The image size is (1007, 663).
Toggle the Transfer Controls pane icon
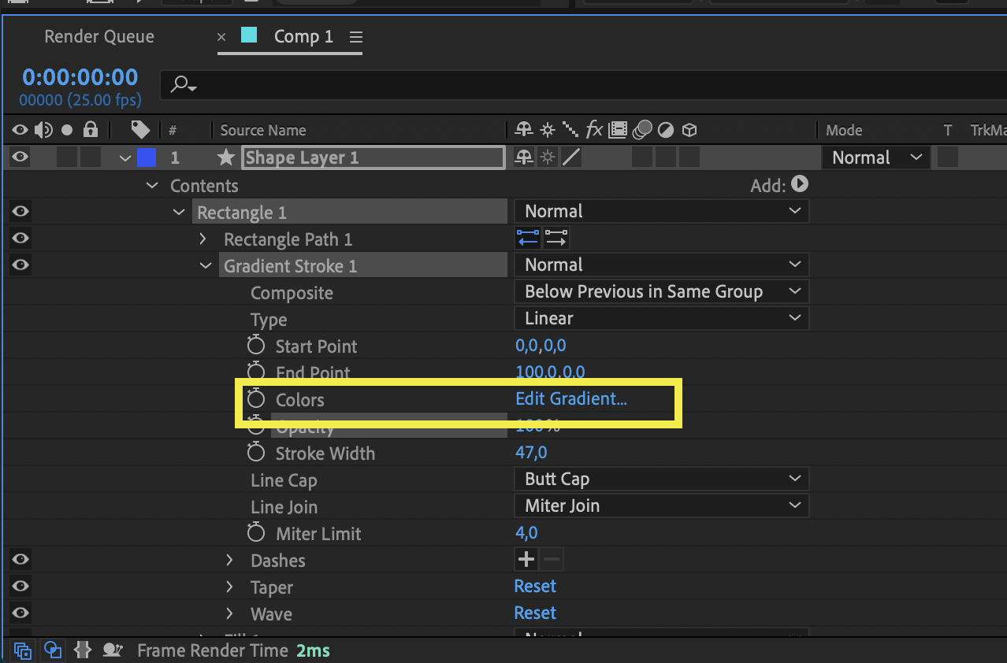click(x=53, y=650)
